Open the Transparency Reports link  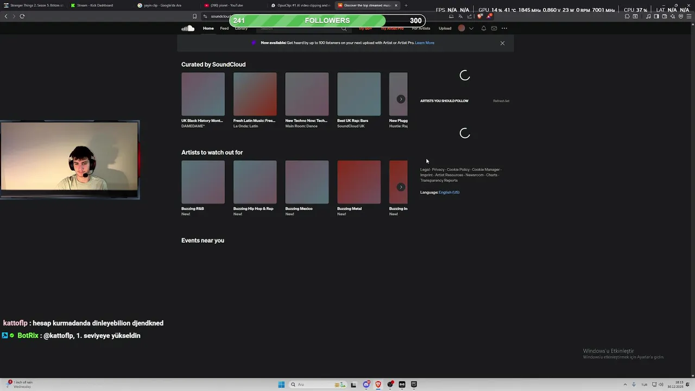point(439,180)
